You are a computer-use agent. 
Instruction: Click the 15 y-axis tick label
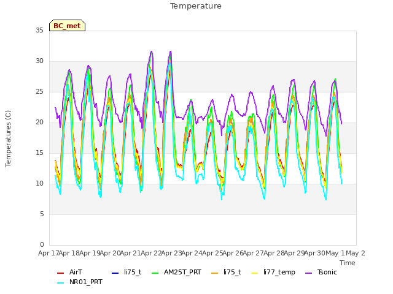click(x=39, y=153)
